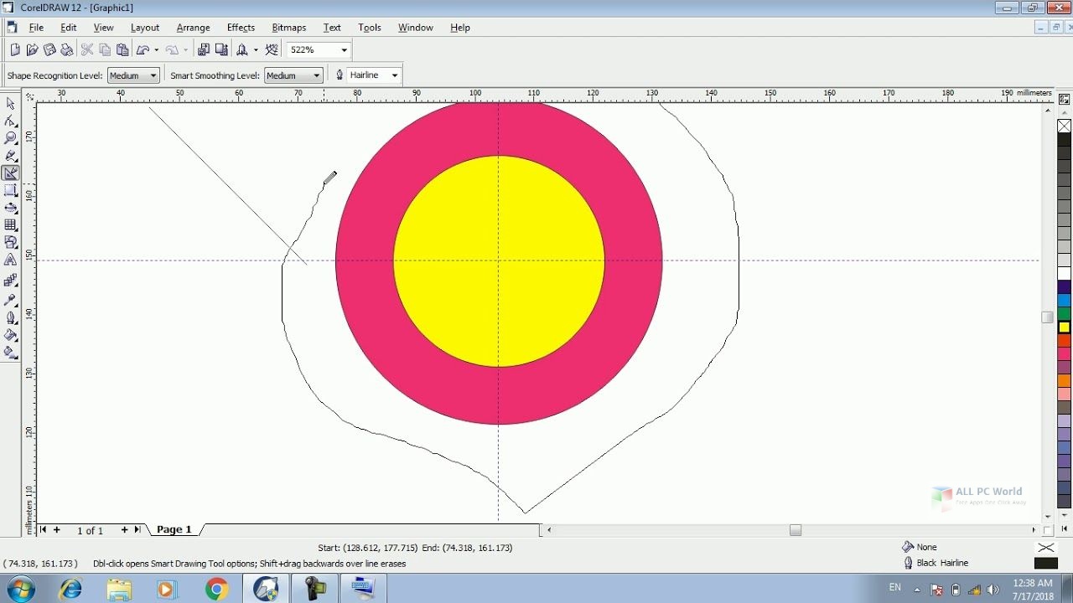Open the Tools menu
Viewport: 1073px width, 603px height.
tap(370, 28)
